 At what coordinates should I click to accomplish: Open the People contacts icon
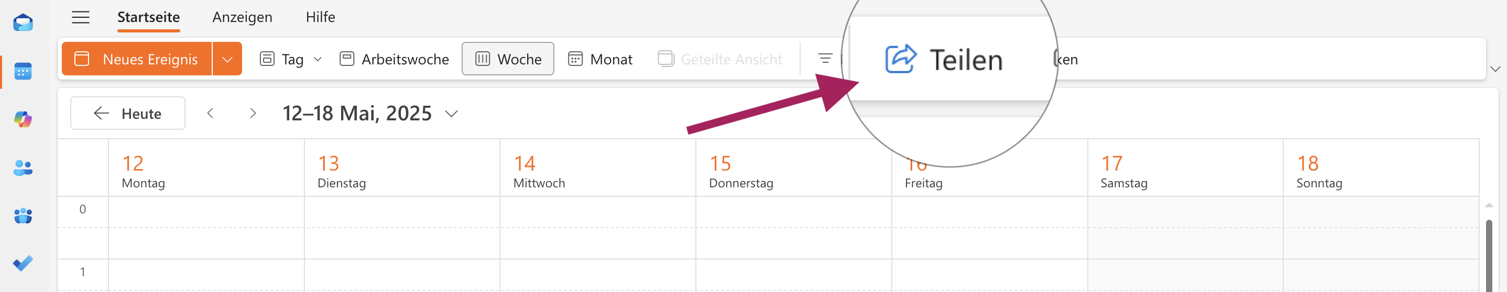pos(23,168)
